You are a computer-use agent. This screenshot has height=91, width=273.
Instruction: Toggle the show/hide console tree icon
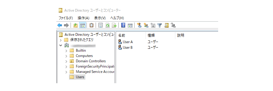point(82,25)
